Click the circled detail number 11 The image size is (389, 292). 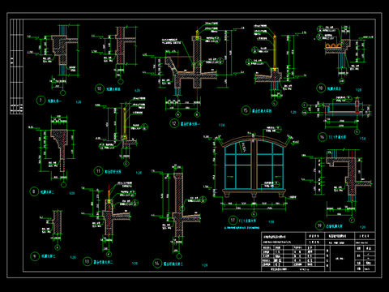[x=98, y=171]
